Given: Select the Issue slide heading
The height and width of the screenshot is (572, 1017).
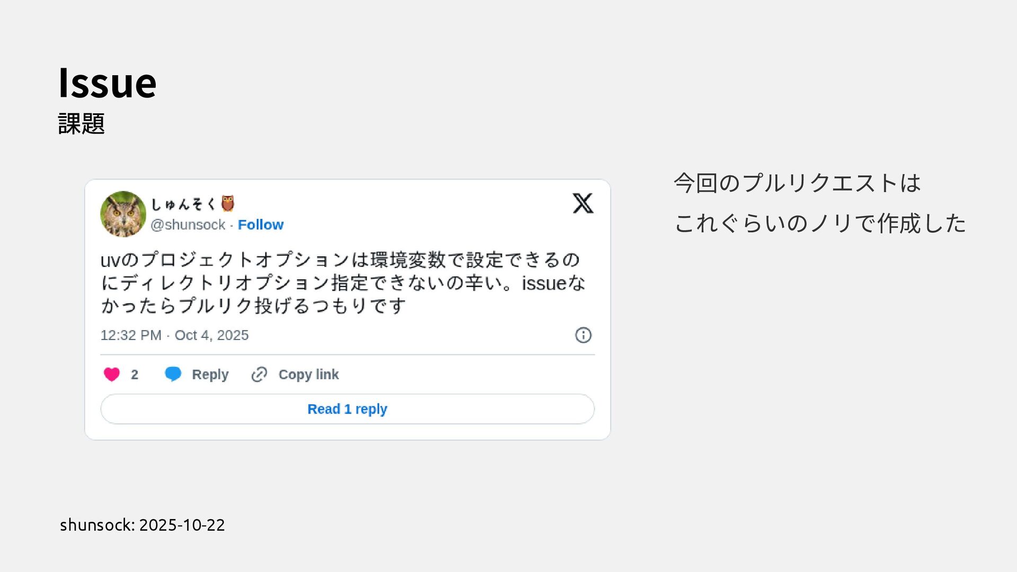Looking at the screenshot, I should click(108, 83).
